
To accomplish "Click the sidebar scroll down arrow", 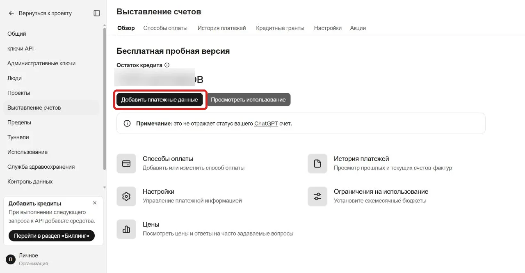I will coord(105,187).
